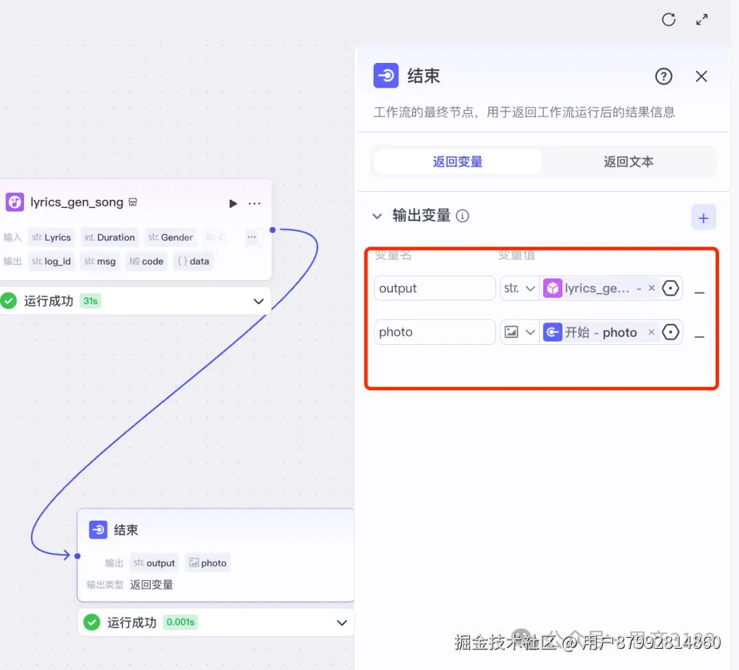Open the lyrics_gen_song node more options menu
The height and width of the screenshot is (670, 739).
[255, 203]
